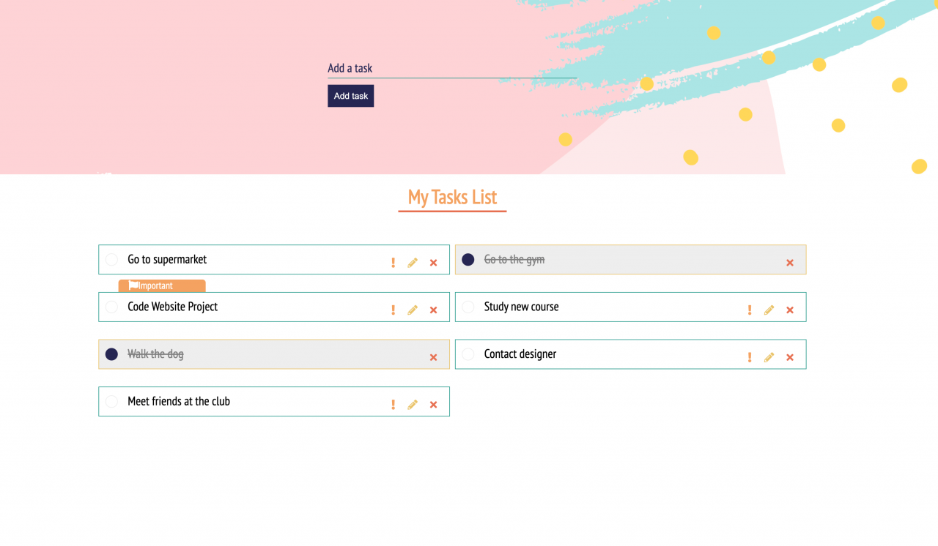Image resolution: width=938 pixels, height=546 pixels.
Task: Click the orange 'Important' flag label
Action: click(162, 285)
